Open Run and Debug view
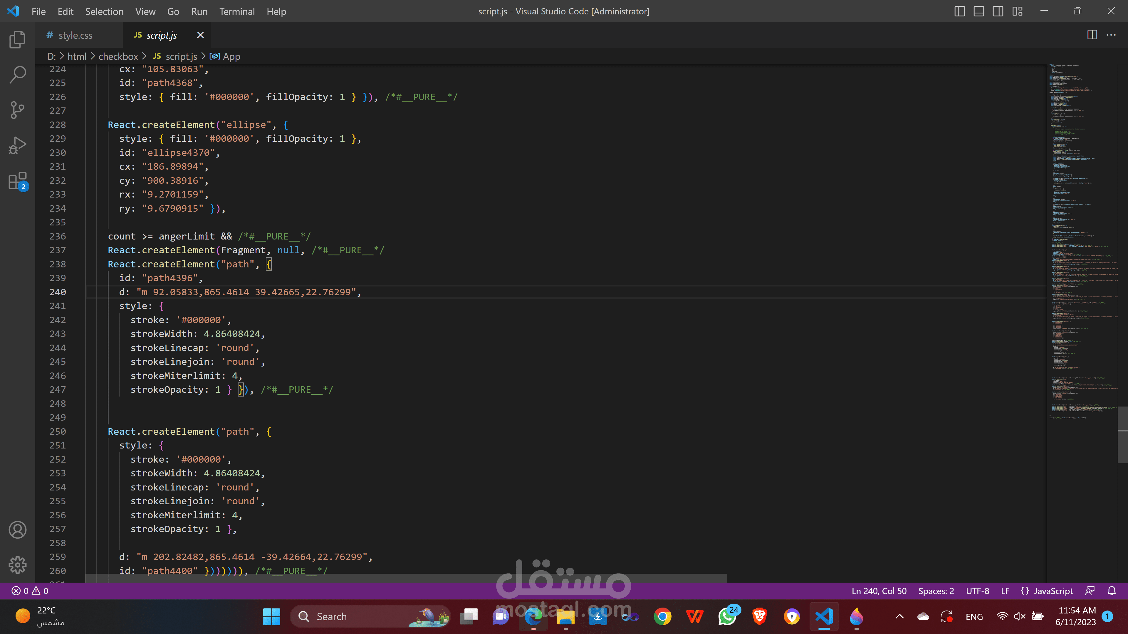The width and height of the screenshot is (1128, 634). 17,145
